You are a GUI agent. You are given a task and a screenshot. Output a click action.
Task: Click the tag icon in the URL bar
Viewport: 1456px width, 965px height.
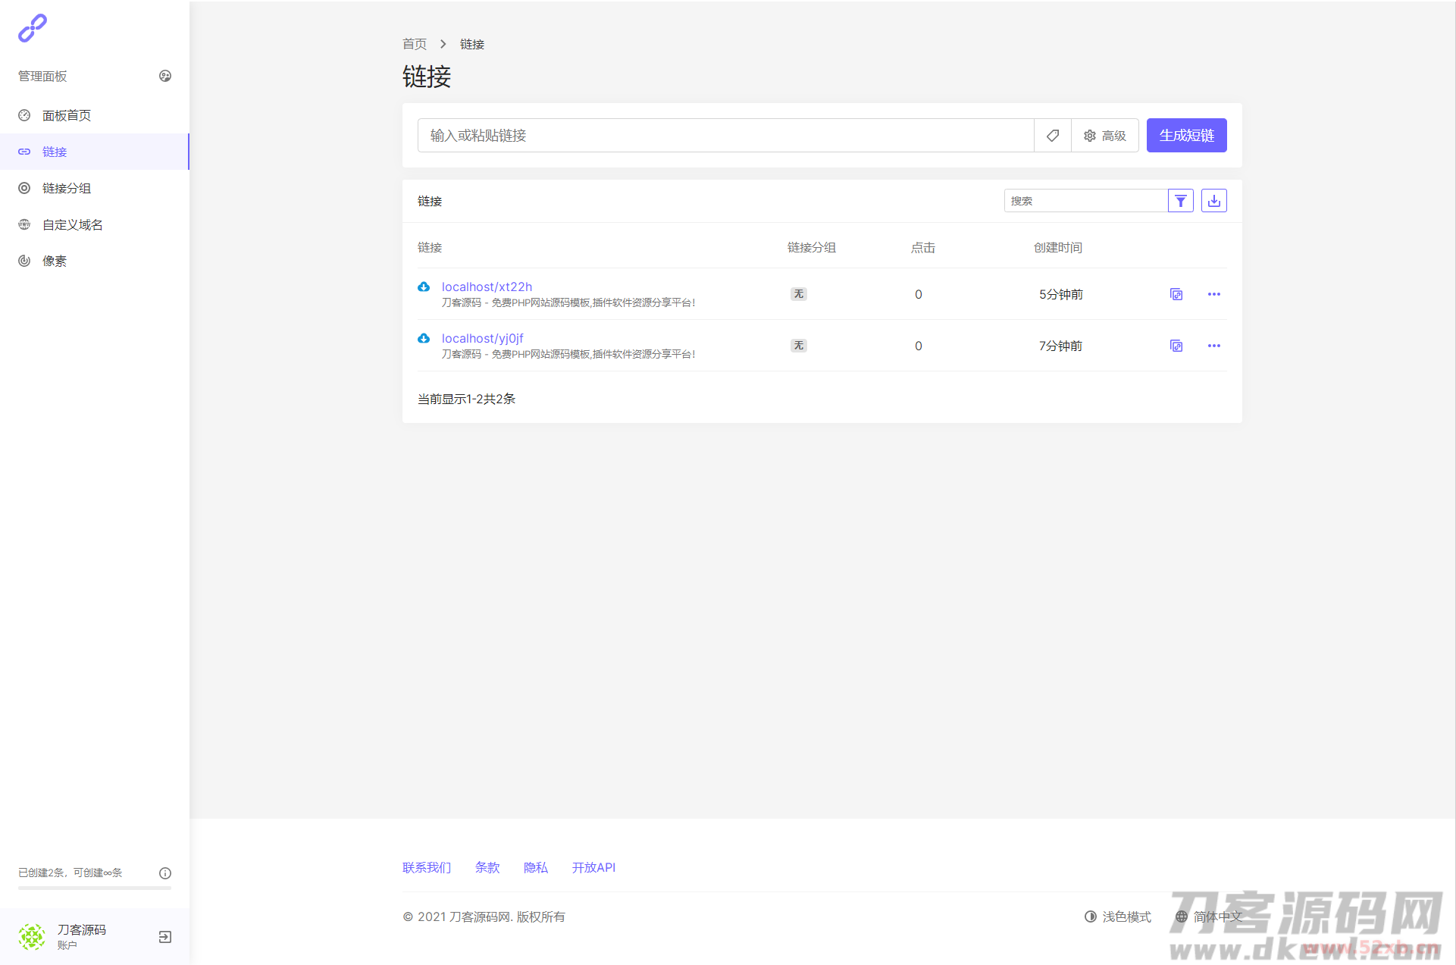tap(1052, 136)
